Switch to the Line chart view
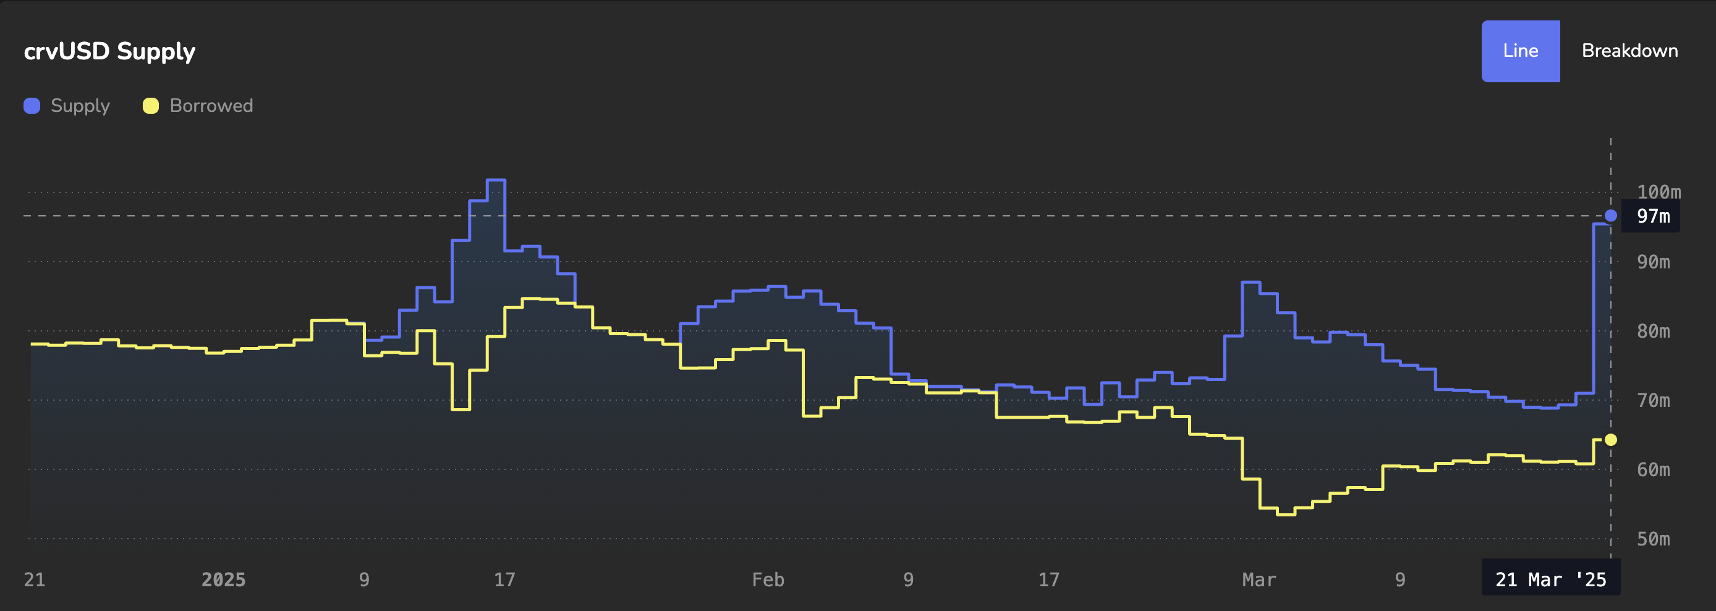This screenshot has width=1716, height=611. (x=1520, y=51)
